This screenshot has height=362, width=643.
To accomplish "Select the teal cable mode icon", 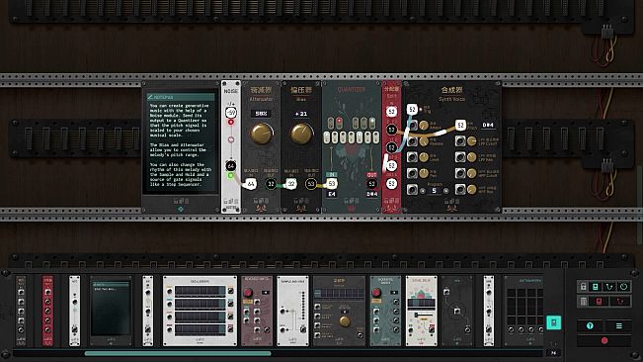I will [x=609, y=287].
